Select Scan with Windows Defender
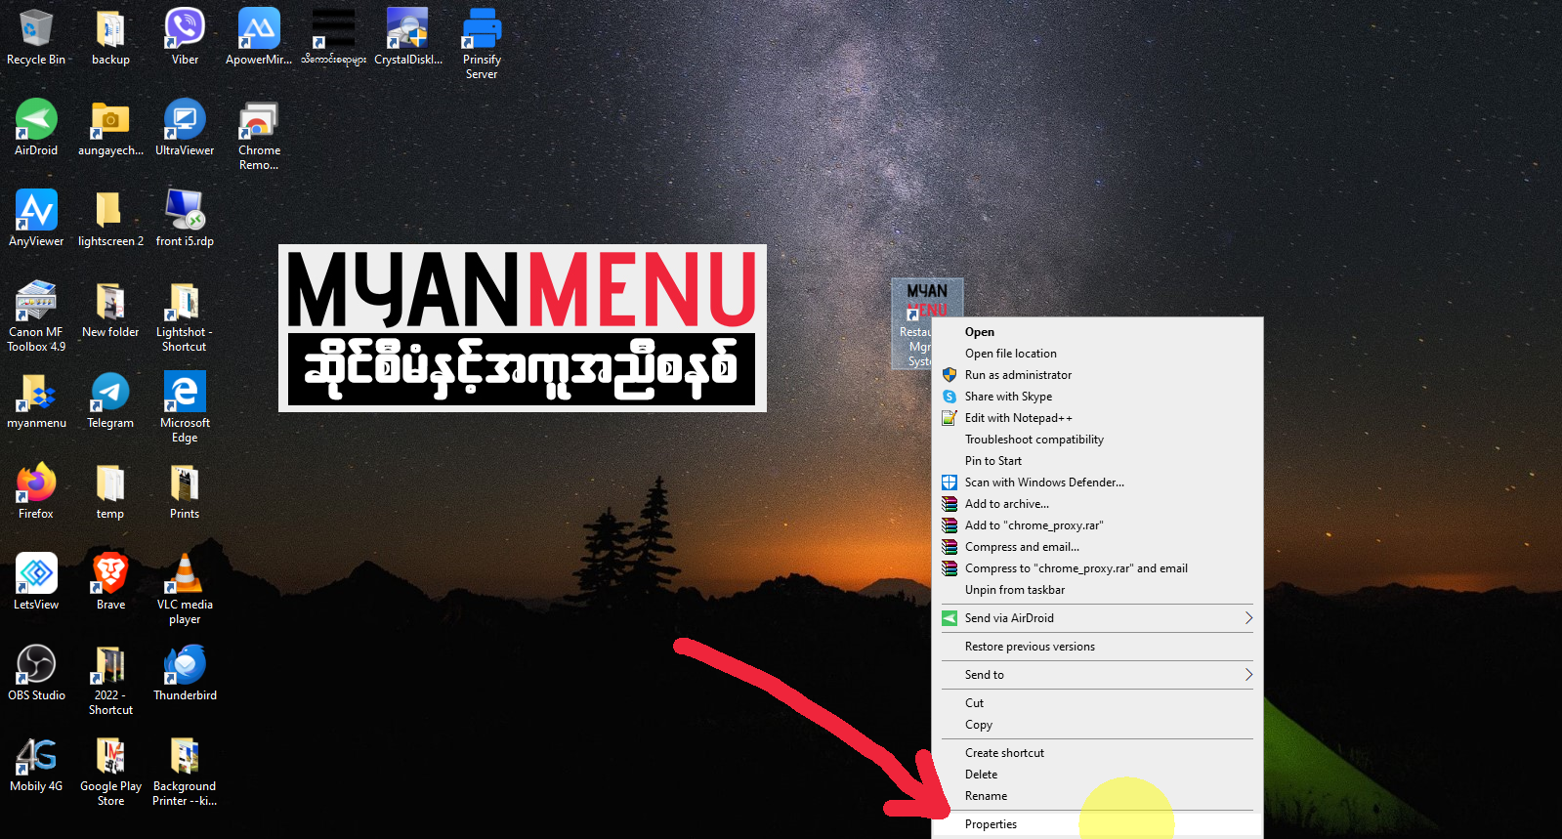This screenshot has width=1562, height=839. [1043, 482]
